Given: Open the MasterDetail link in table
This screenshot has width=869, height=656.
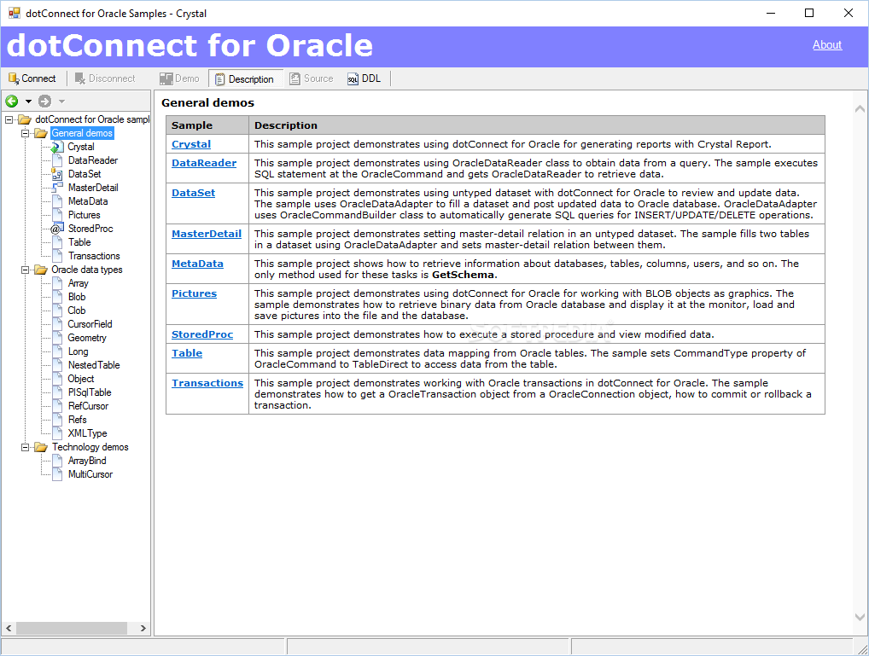Looking at the screenshot, I should click(x=207, y=234).
